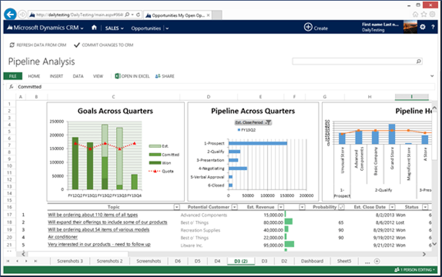Image resolution: width=442 pixels, height=277 pixels.
Task: Click the 80,000.00 revenue cell
Action: coord(273,223)
